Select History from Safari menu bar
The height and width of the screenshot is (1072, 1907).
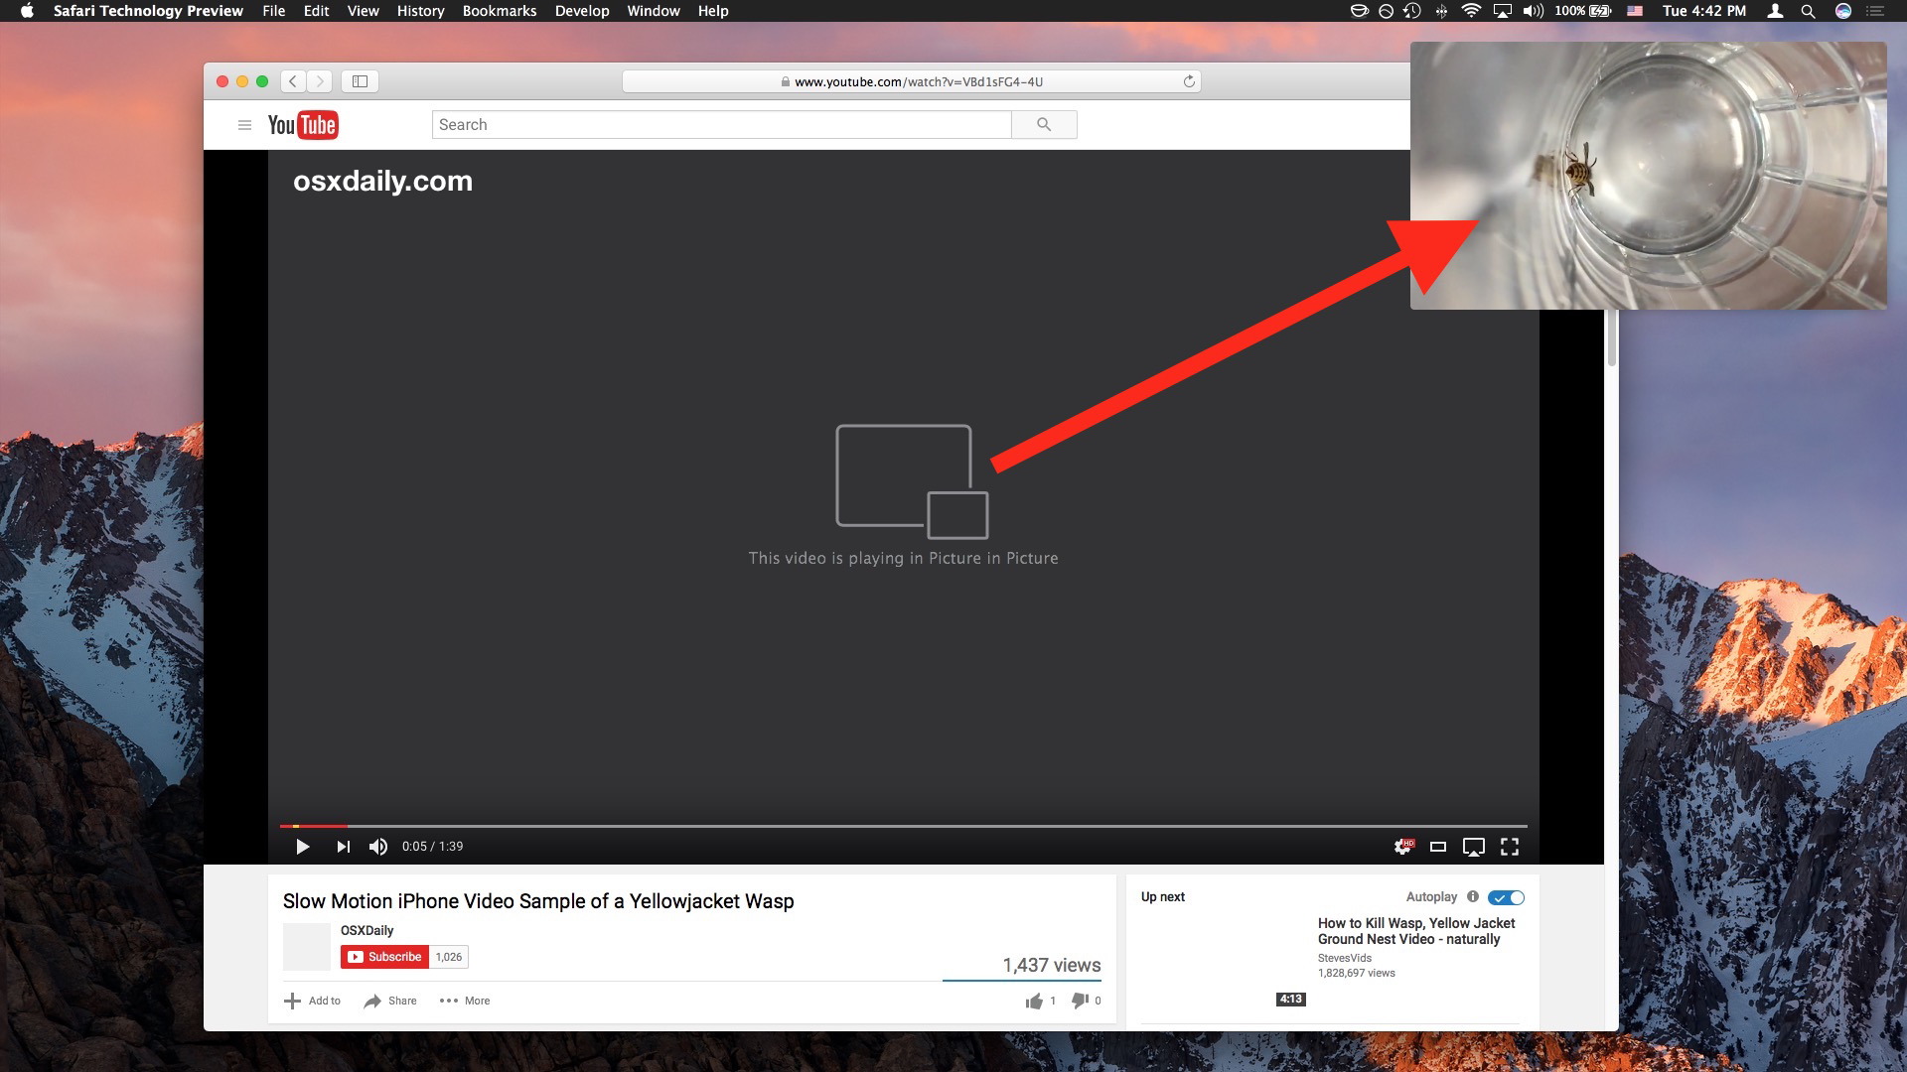(419, 12)
